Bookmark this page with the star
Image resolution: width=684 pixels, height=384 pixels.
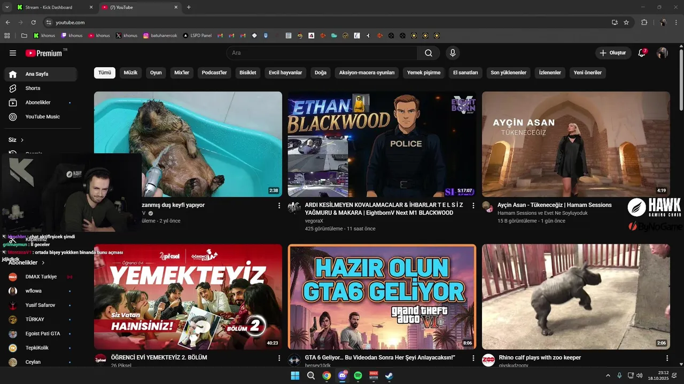click(626, 22)
